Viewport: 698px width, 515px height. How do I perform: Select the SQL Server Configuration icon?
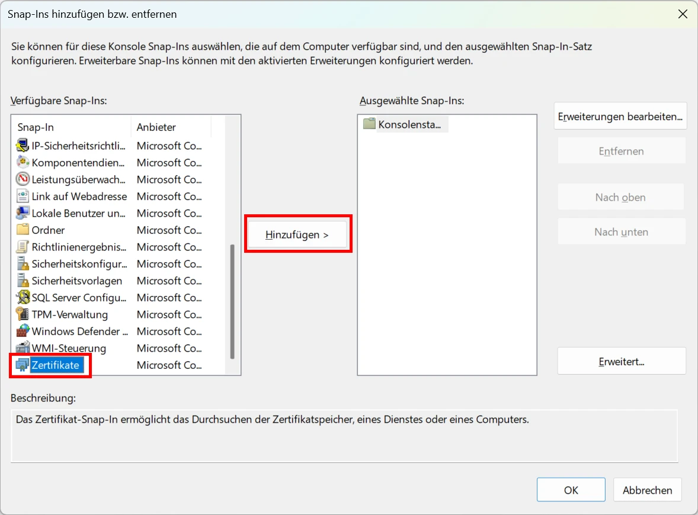click(x=23, y=298)
